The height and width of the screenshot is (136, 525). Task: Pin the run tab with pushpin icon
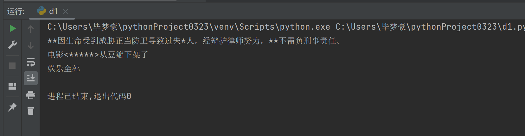click(12, 107)
